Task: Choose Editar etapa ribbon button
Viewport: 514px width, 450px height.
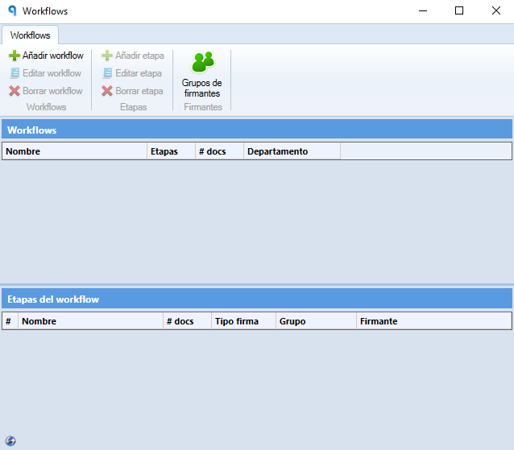Action: (132, 73)
